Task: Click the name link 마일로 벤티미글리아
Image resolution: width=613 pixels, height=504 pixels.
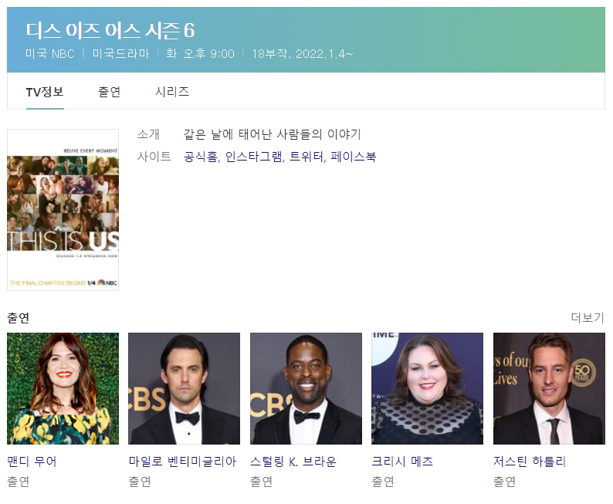Action: (182, 462)
